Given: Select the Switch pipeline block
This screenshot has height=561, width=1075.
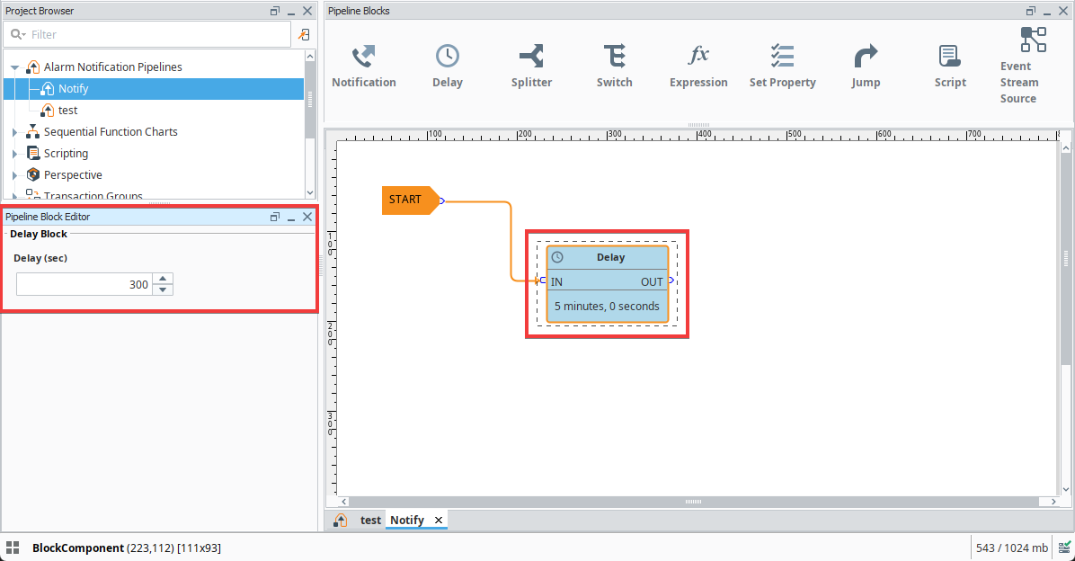Looking at the screenshot, I should pos(614,67).
